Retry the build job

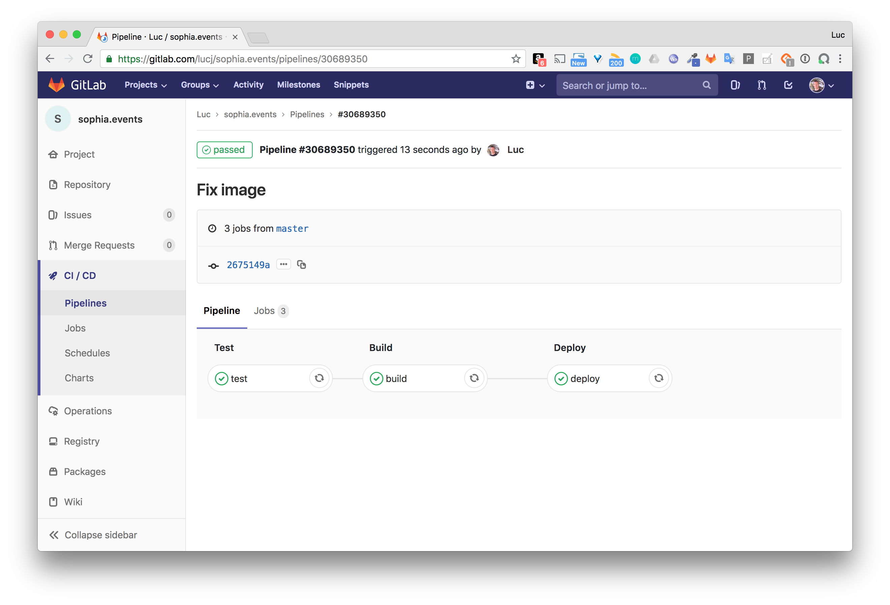(474, 378)
